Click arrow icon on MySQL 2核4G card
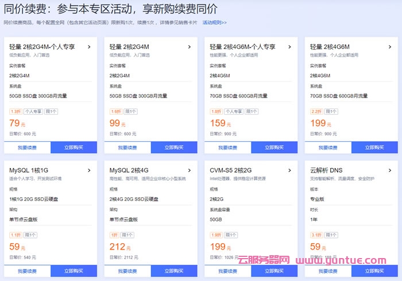Viewport: 402px width, 281px height. (x=190, y=170)
